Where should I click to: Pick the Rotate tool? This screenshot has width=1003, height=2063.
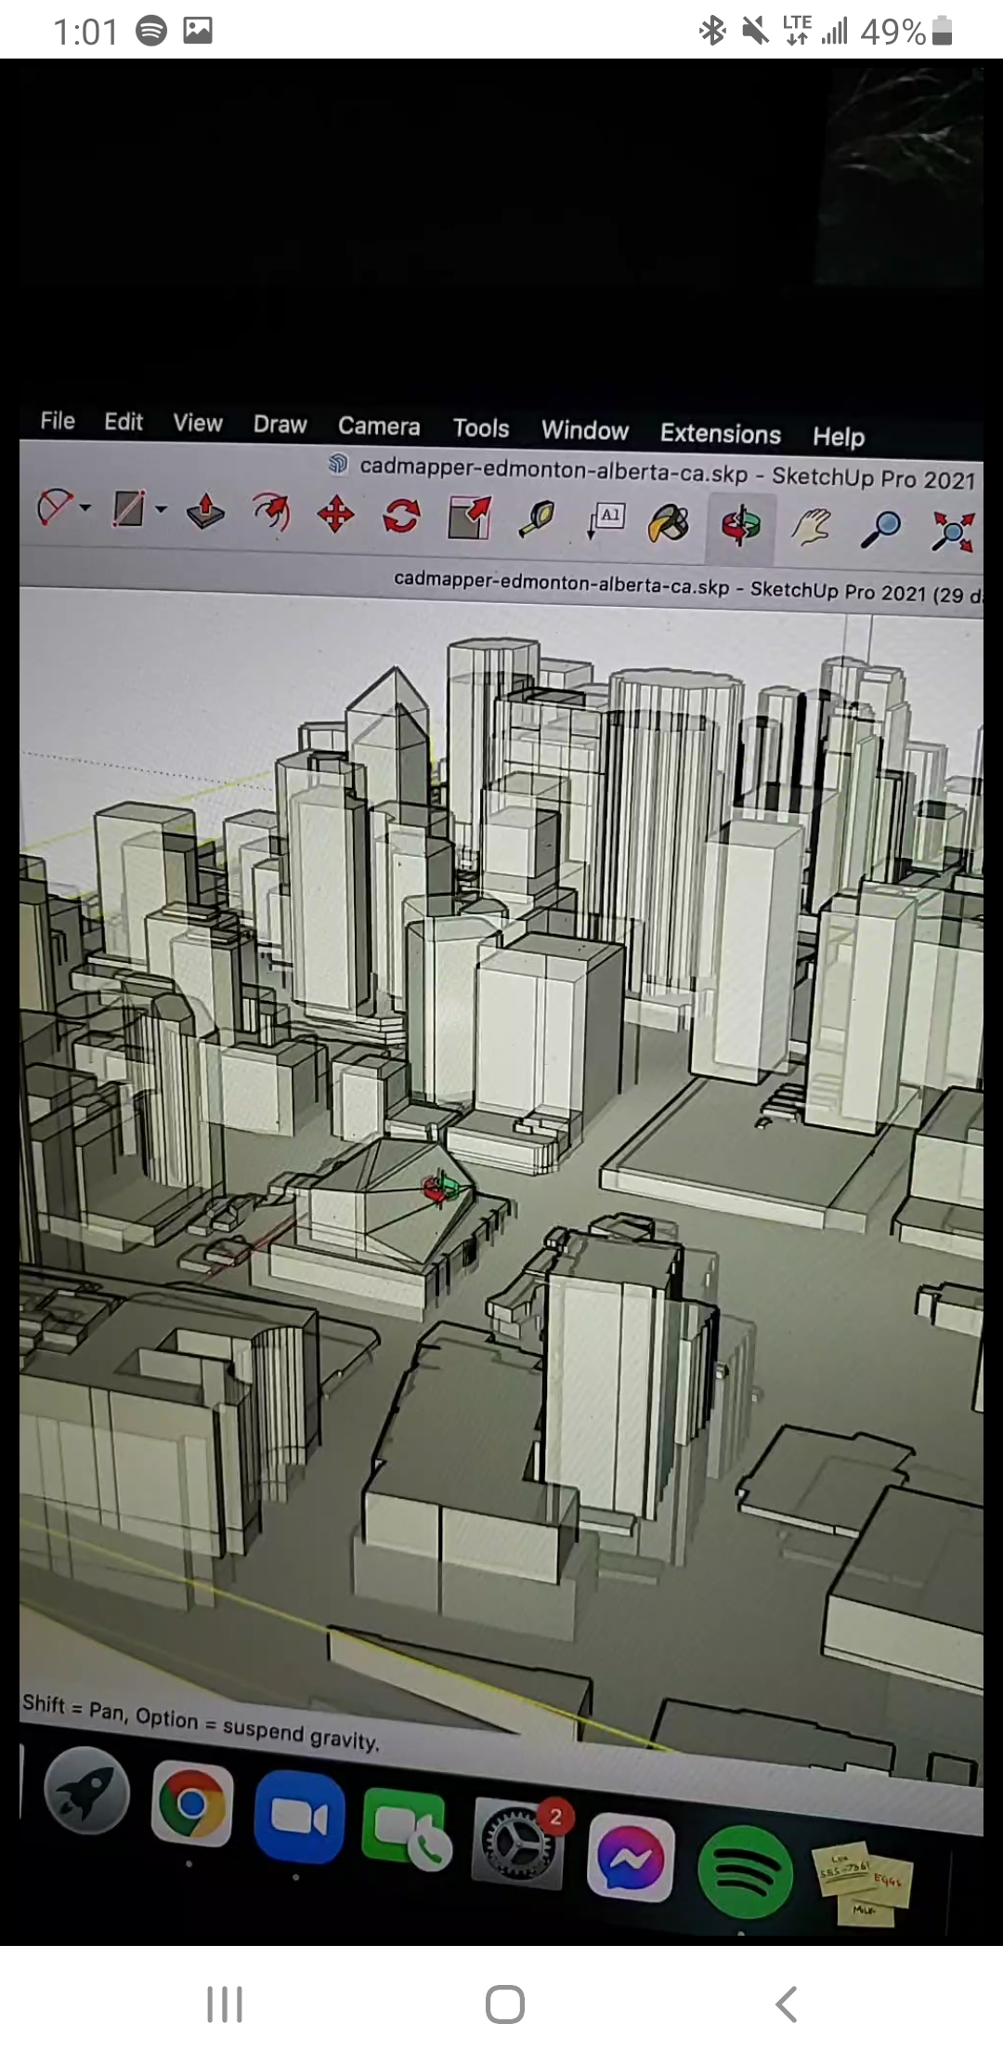(x=401, y=516)
